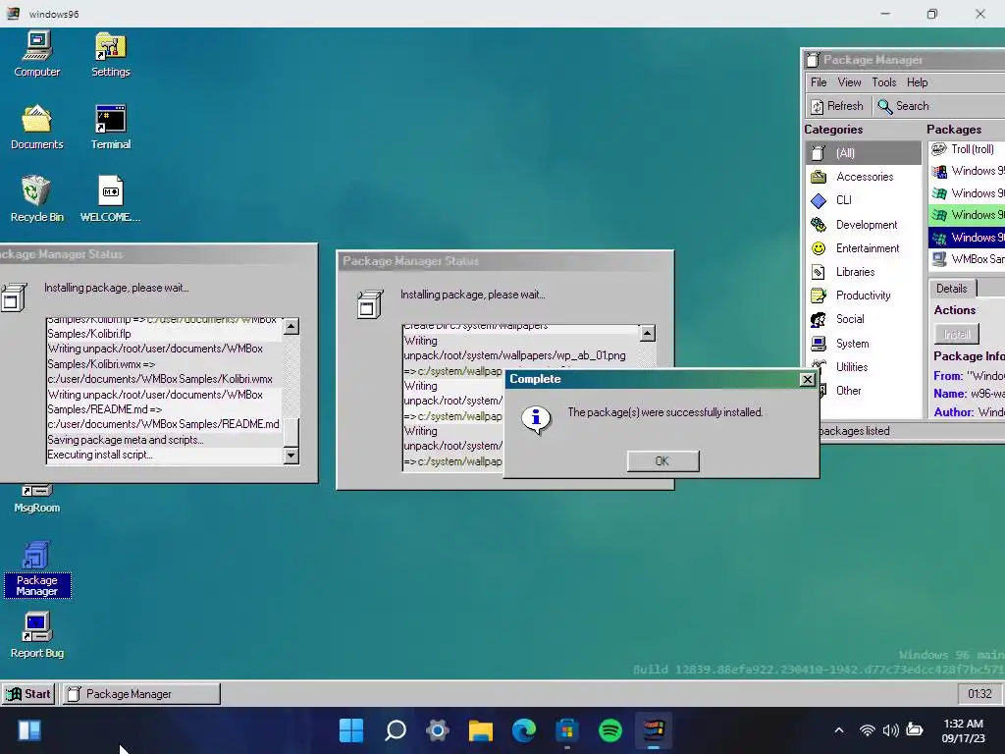This screenshot has width=1005, height=754.
Task: Click Package Manager taskbar button
Action: (141, 694)
